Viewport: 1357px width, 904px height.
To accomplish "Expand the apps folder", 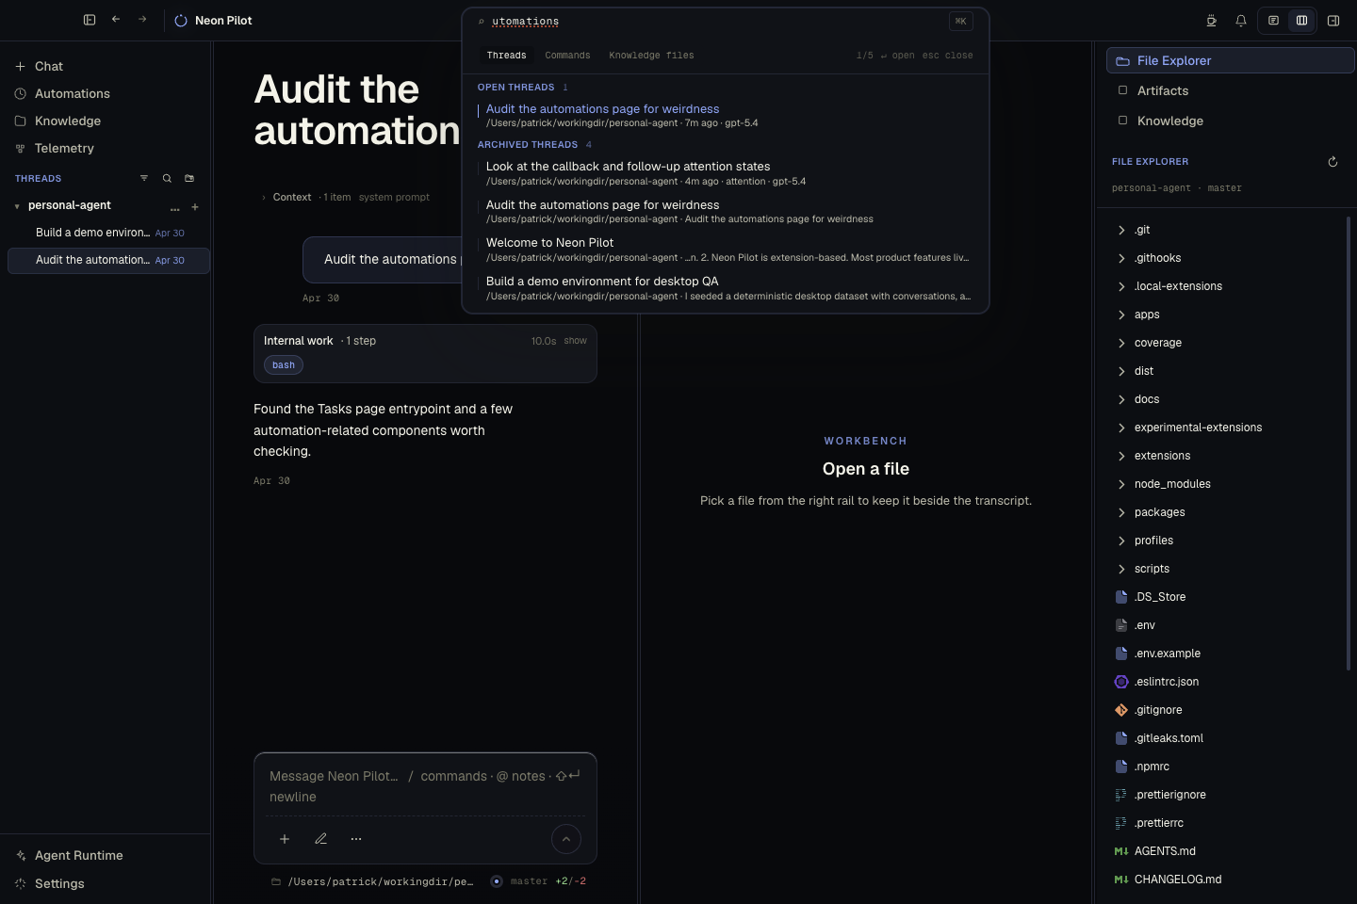I will 1121,315.
